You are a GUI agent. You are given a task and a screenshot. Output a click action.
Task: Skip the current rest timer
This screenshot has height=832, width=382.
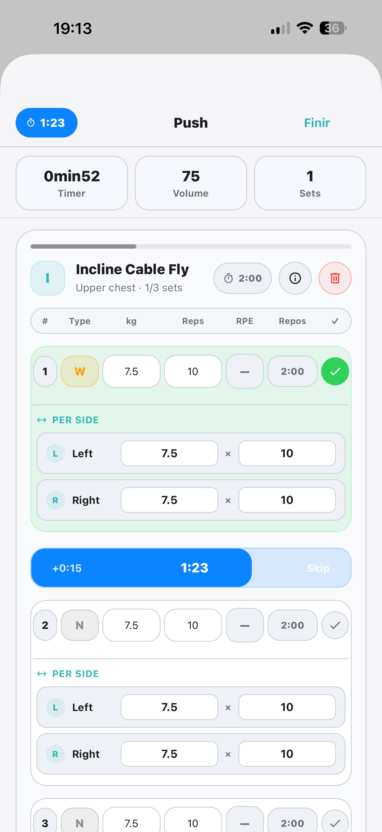pos(317,567)
